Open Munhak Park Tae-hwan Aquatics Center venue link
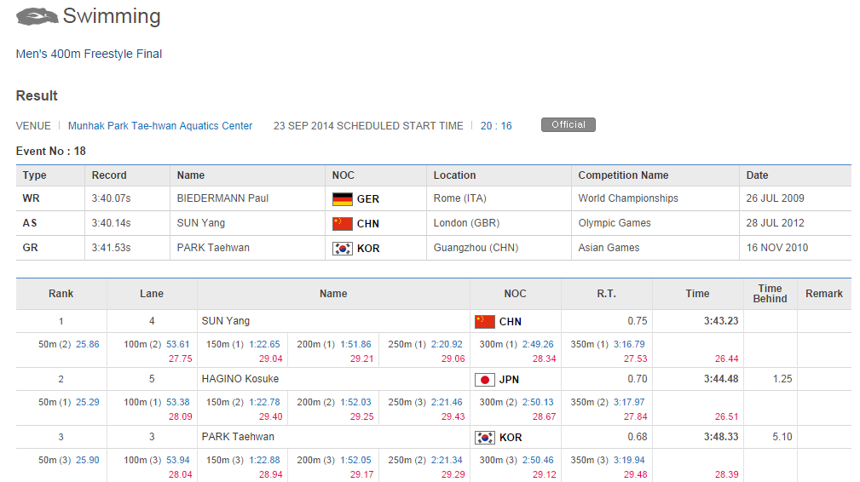The height and width of the screenshot is (482, 860). [x=160, y=126]
